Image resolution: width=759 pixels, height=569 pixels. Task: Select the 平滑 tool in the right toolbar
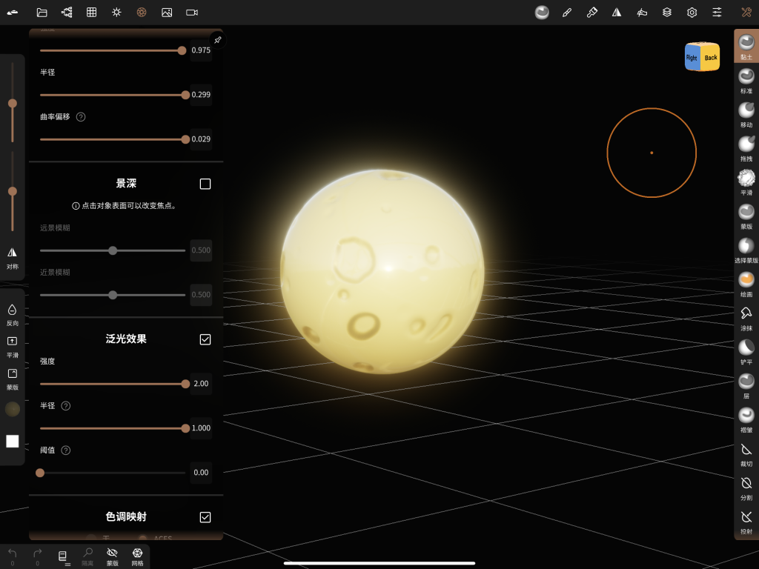pyautogui.click(x=746, y=182)
